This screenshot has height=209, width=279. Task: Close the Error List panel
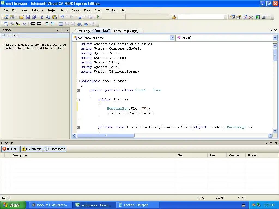pos(276,143)
